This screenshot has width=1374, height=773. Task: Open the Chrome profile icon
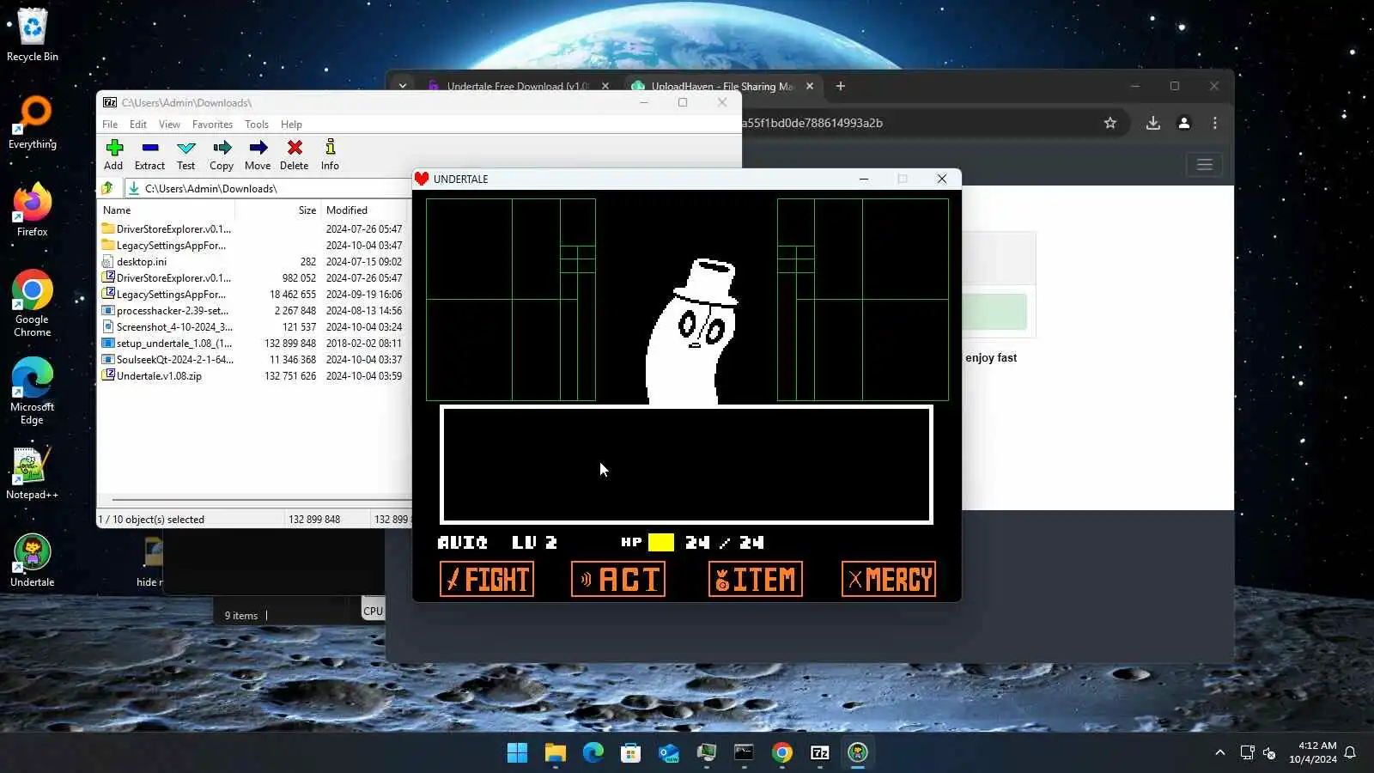[1184, 123]
